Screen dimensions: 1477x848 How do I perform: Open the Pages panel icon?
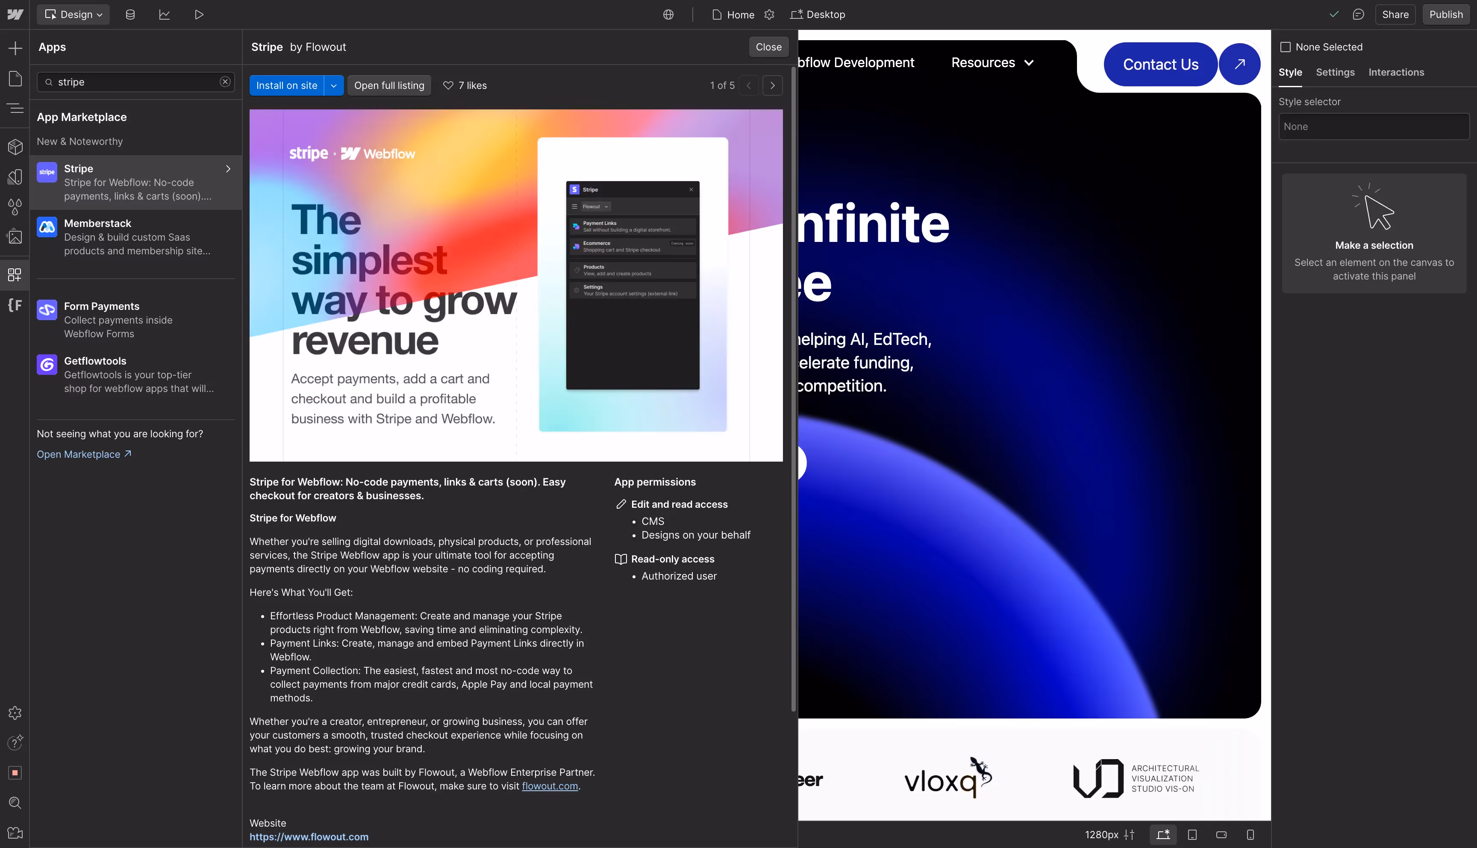(x=15, y=79)
